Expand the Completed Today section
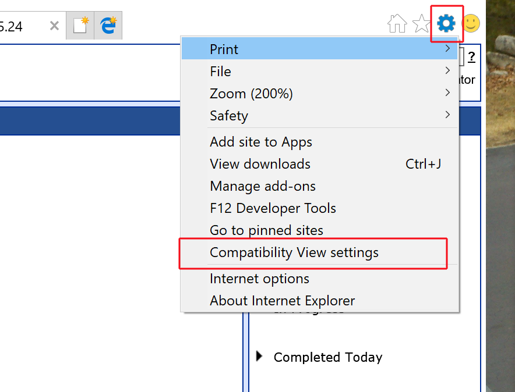 coord(260,357)
